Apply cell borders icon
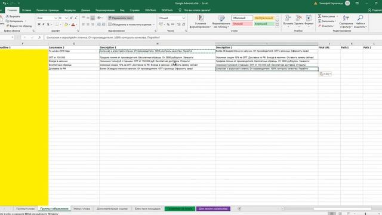 click(57, 24)
